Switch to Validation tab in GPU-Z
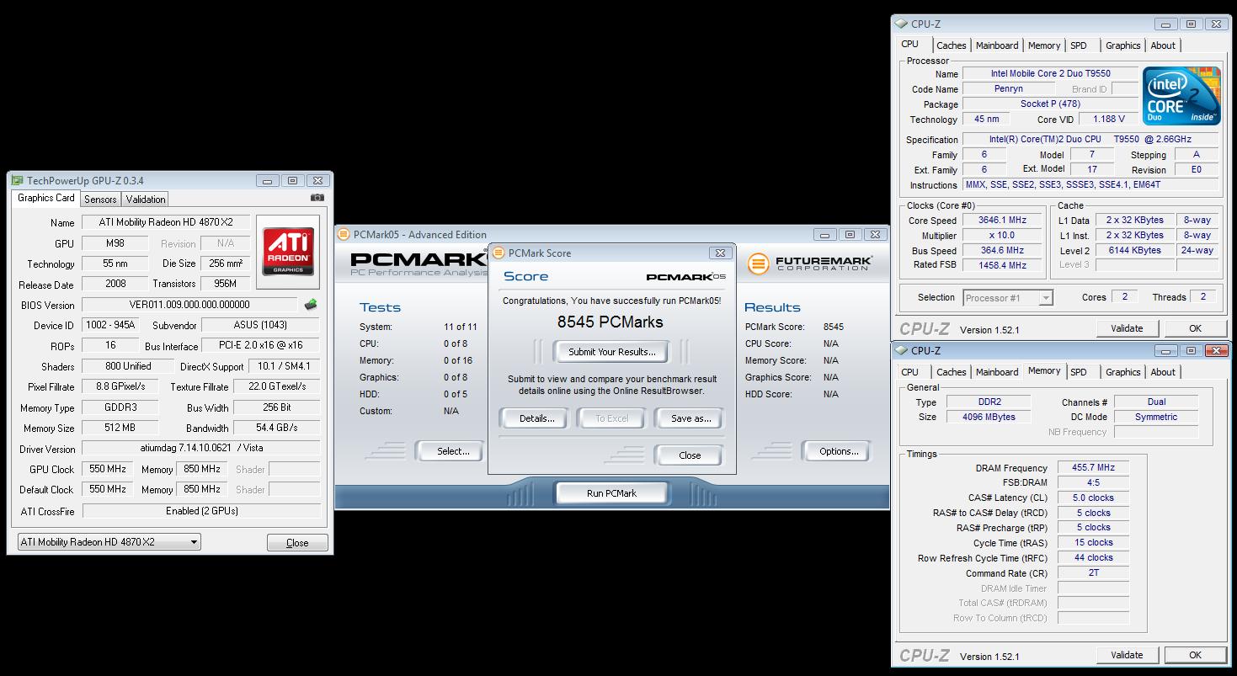The height and width of the screenshot is (676, 1237). click(x=146, y=200)
